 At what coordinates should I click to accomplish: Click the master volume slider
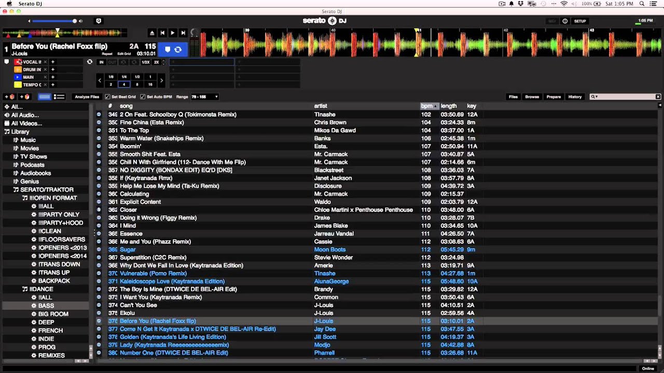tap(53, 21)
